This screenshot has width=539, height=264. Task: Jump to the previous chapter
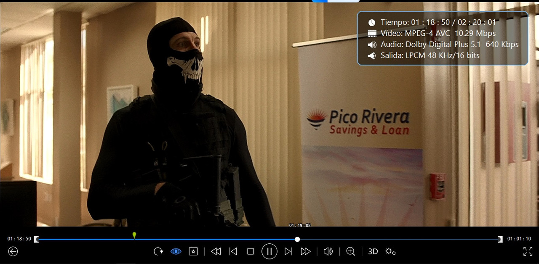[233, 251]
